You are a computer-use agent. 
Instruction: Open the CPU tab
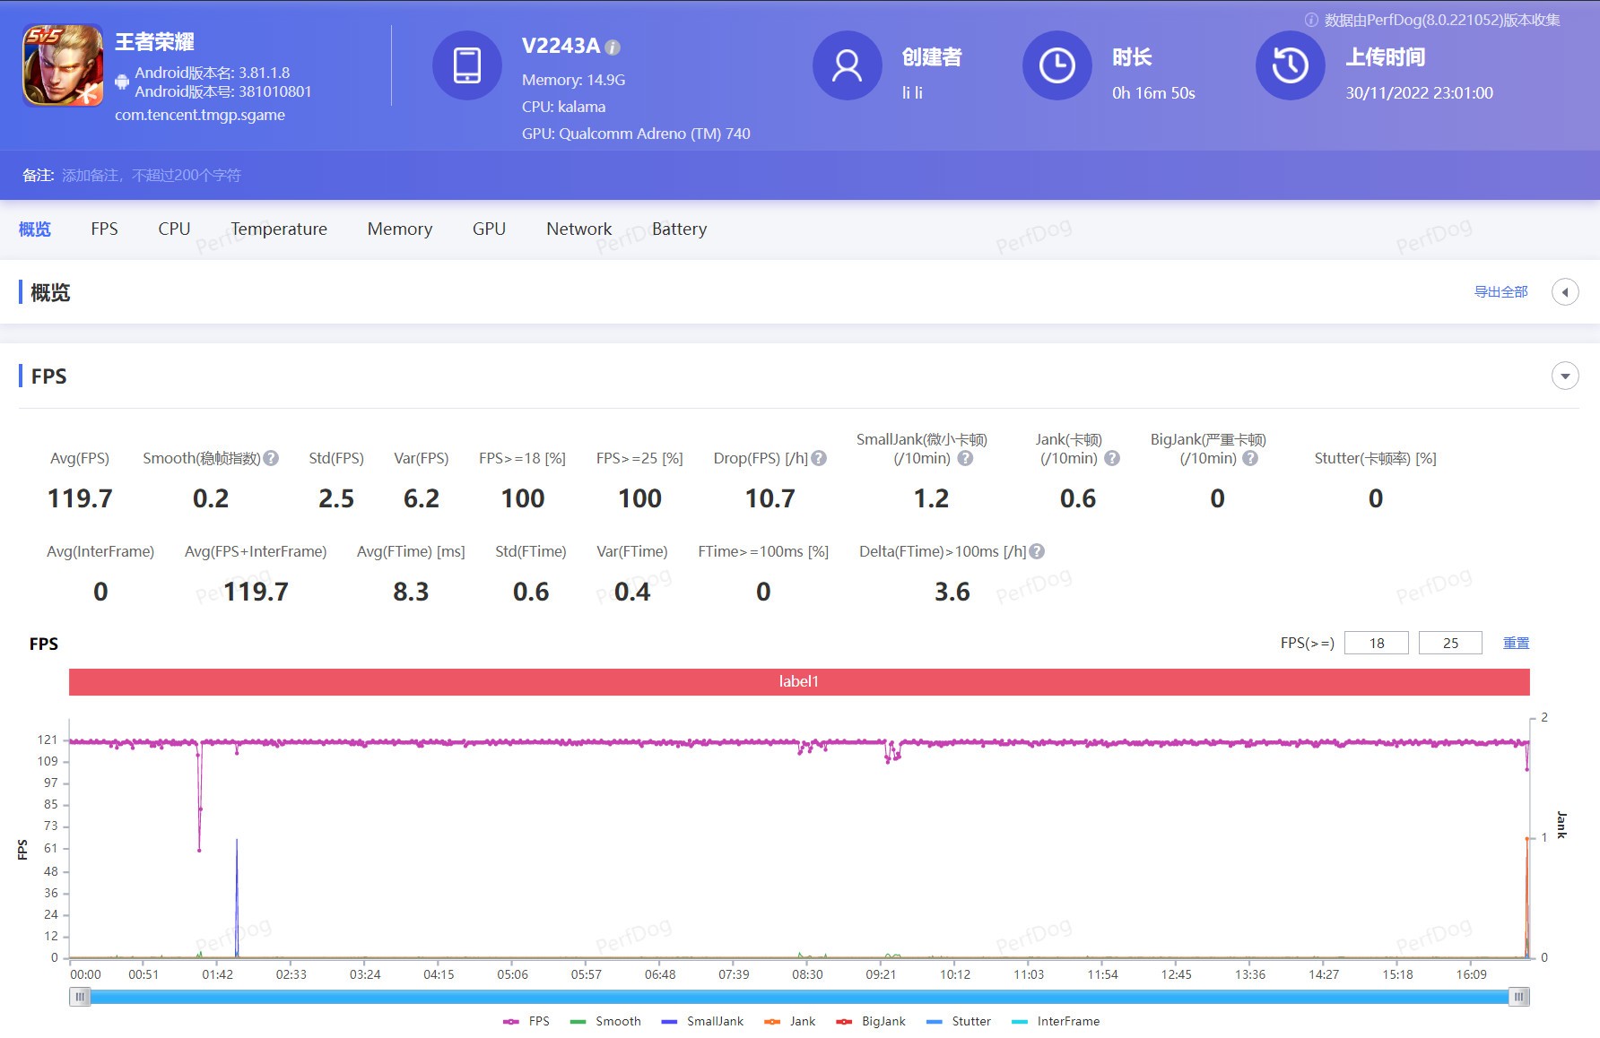point(174,229)
